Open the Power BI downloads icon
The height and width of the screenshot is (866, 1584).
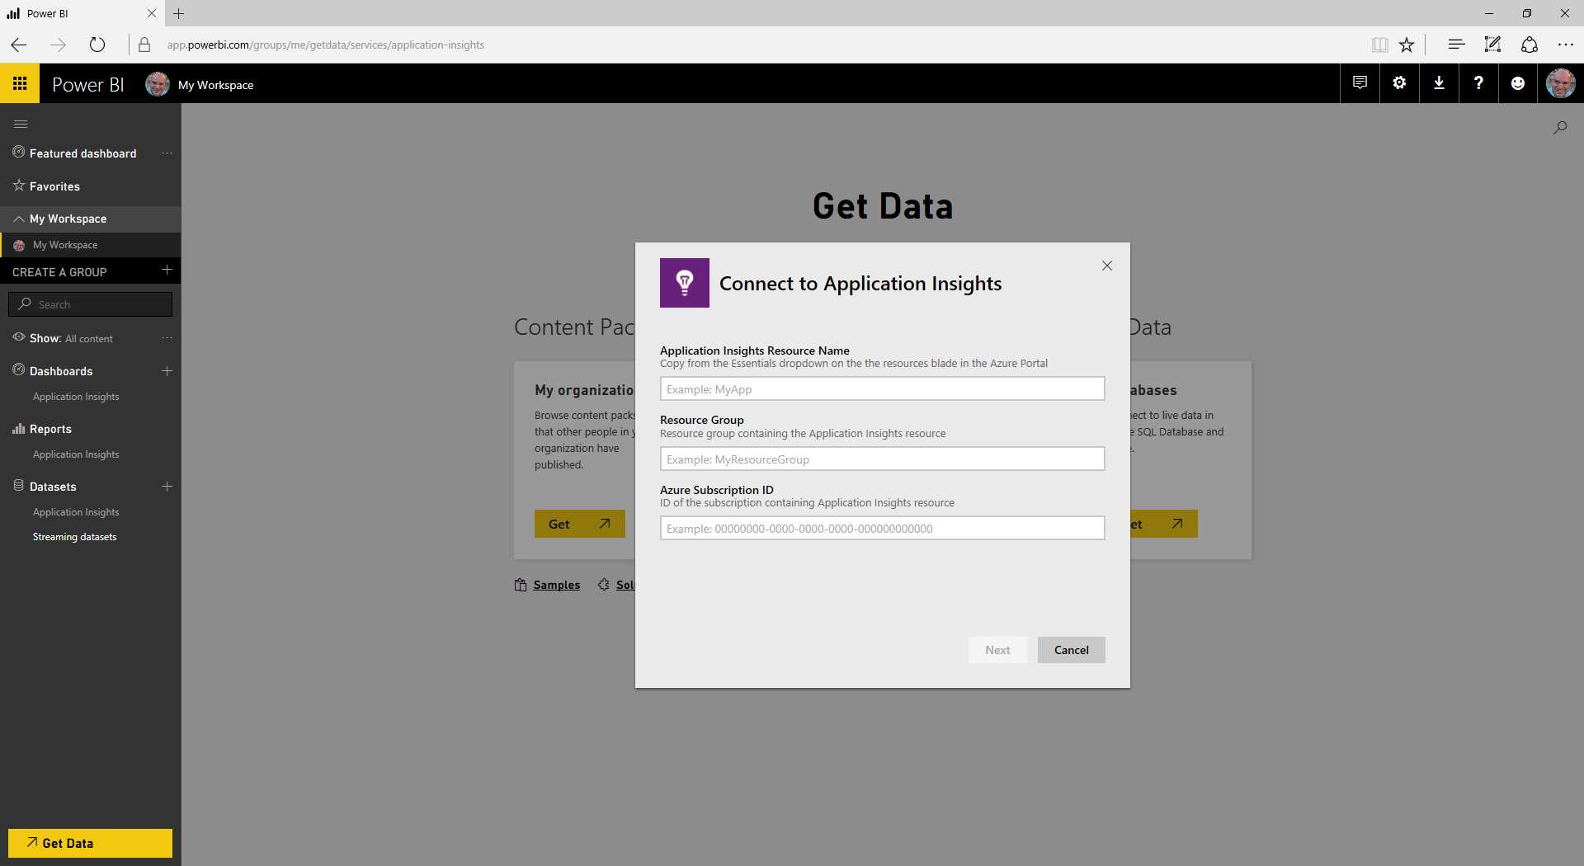(x=1439, y=83)
